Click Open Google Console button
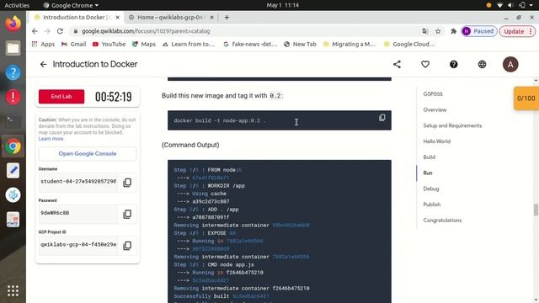 tap(88, 153)
